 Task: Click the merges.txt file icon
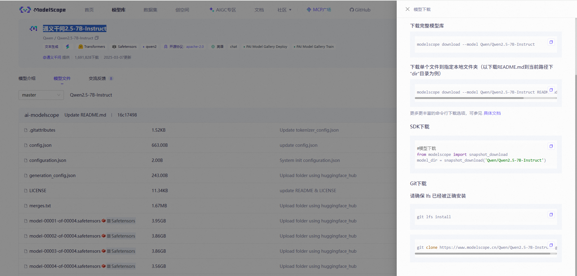pyautogui.click(x=26, y=206)
